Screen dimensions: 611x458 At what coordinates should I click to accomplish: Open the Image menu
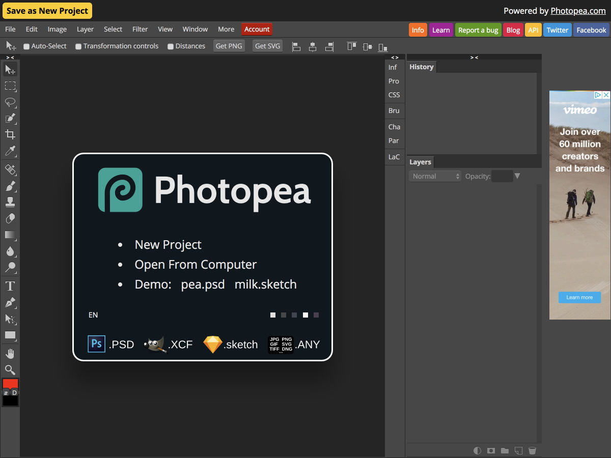pyautogui.click(x=57, y=30)
